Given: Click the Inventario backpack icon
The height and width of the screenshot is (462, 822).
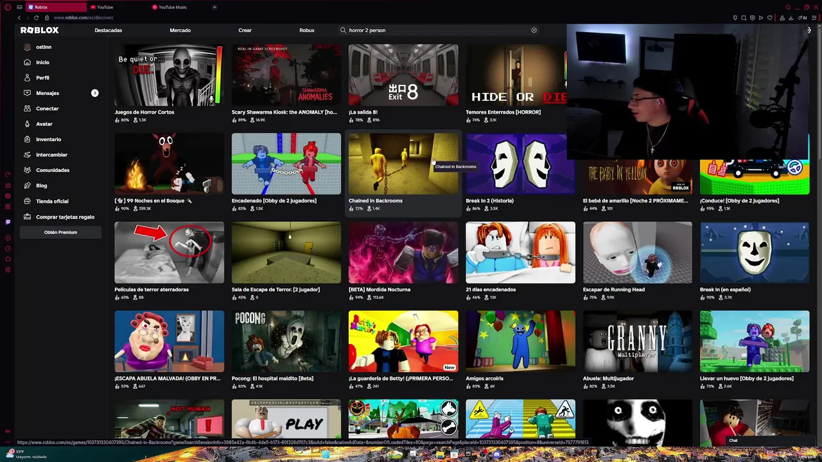Looking at the screenshot, I should 27,139.
